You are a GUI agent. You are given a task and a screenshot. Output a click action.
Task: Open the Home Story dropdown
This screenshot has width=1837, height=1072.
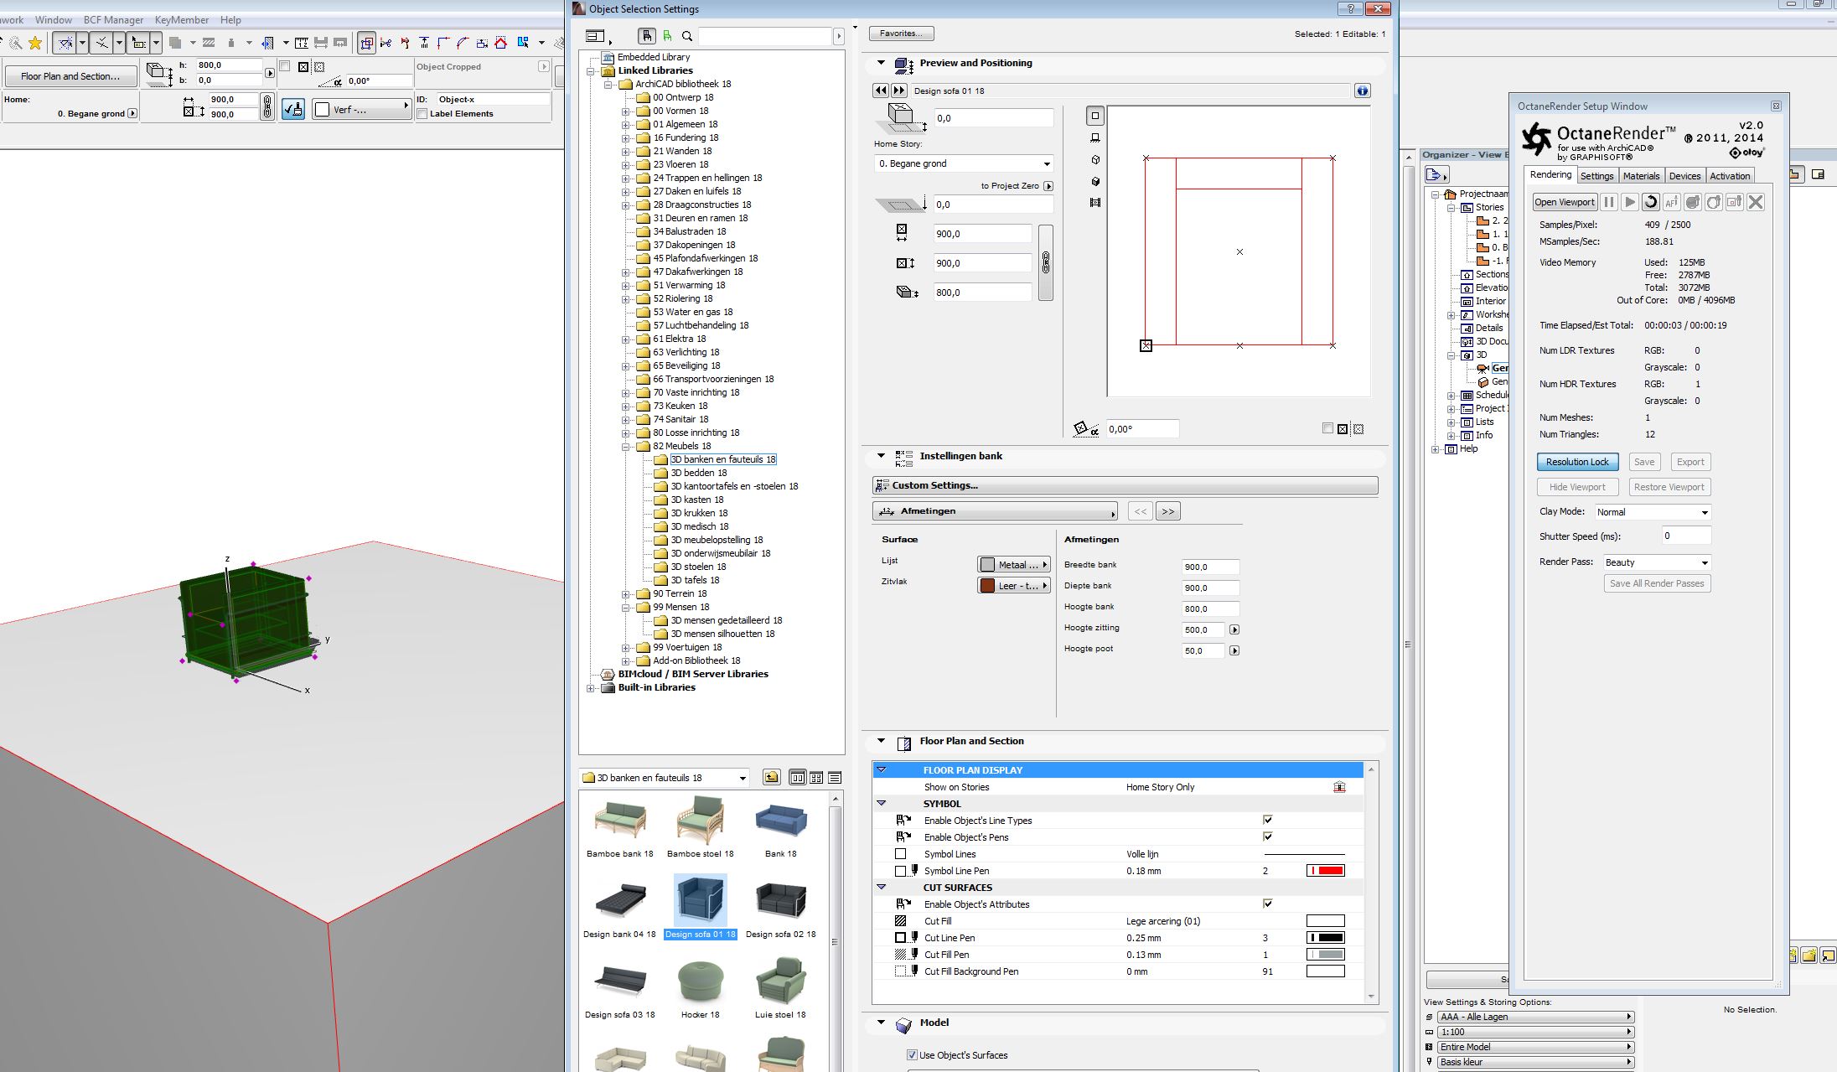pos(964,164)
